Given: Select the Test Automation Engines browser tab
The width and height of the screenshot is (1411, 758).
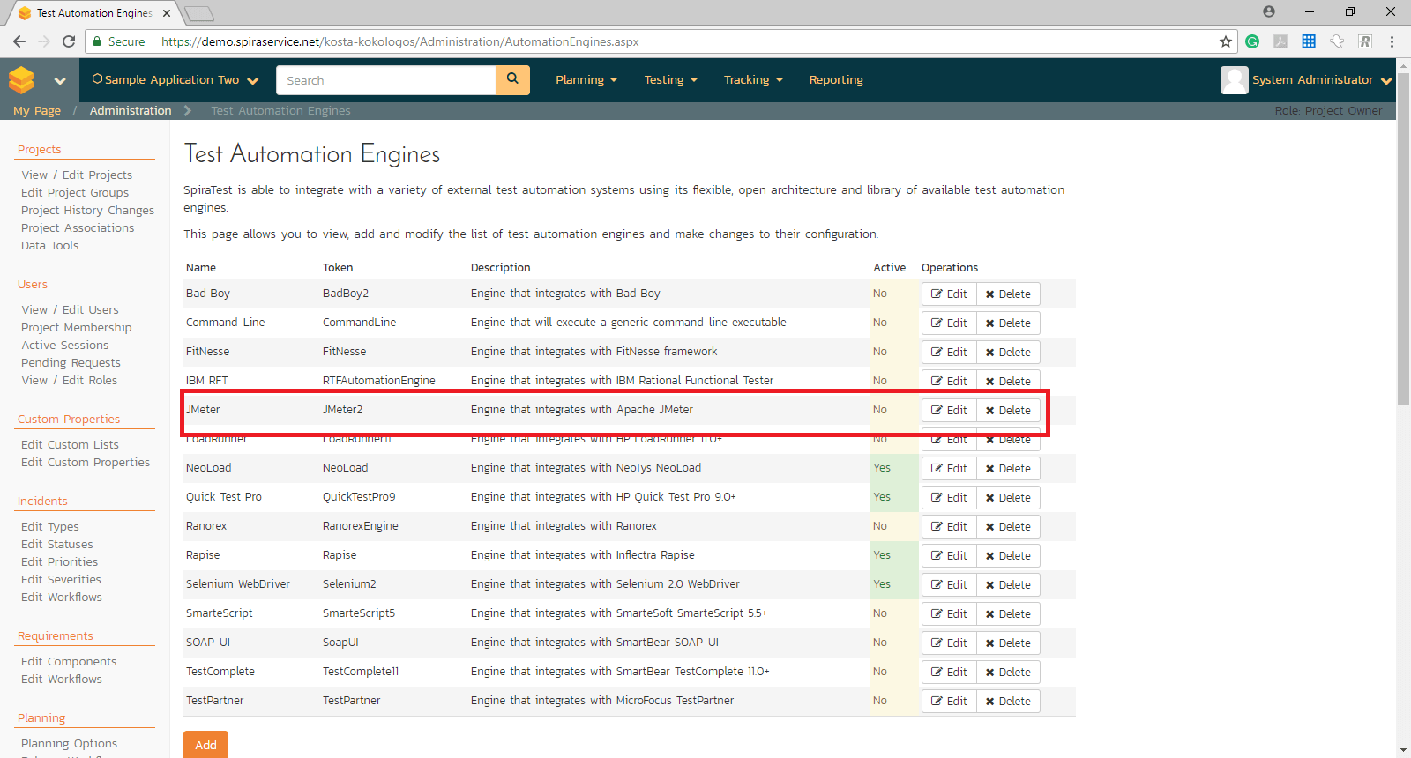Looking at the screenshot, I should (93, 13).
